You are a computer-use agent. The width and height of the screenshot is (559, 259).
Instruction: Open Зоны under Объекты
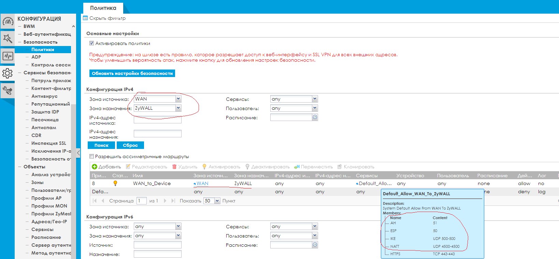pos(38,182)
